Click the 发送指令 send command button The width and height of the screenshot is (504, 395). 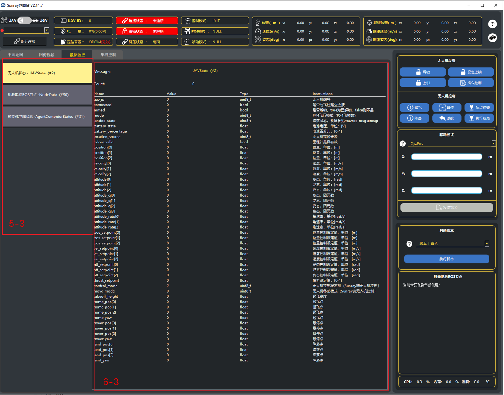pos(447,208)
